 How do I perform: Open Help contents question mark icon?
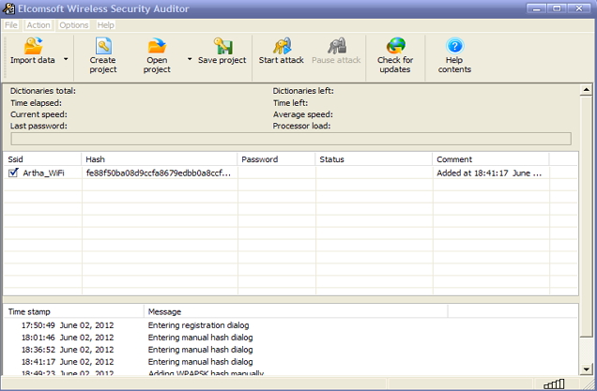click(454, 46)
